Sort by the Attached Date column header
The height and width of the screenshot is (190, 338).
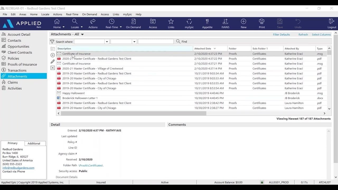coord(210,49)
